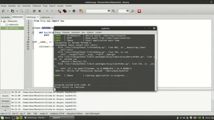Clear the toolbar search field icon
The height and width of the screenshot is (120, 214).
pyautogui.click(x=109, y=11)
